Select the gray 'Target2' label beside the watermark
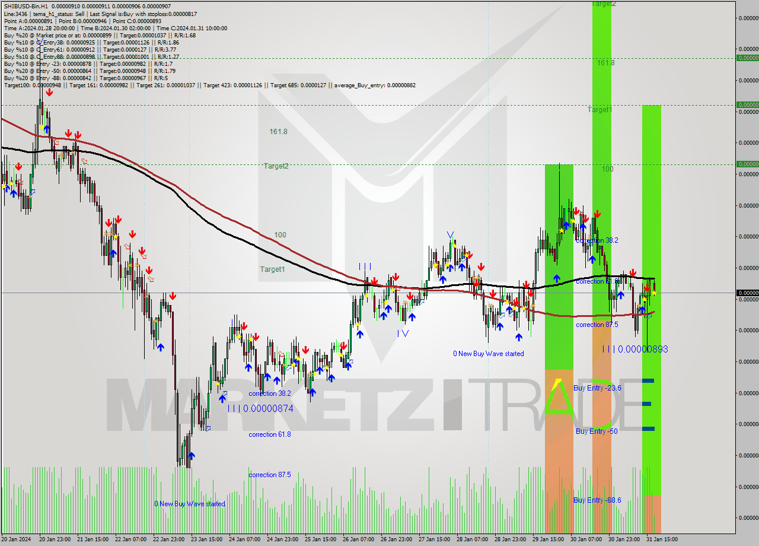Image resolution: width=759 pixels, height=546 pixels. click(x=276, y=166)
